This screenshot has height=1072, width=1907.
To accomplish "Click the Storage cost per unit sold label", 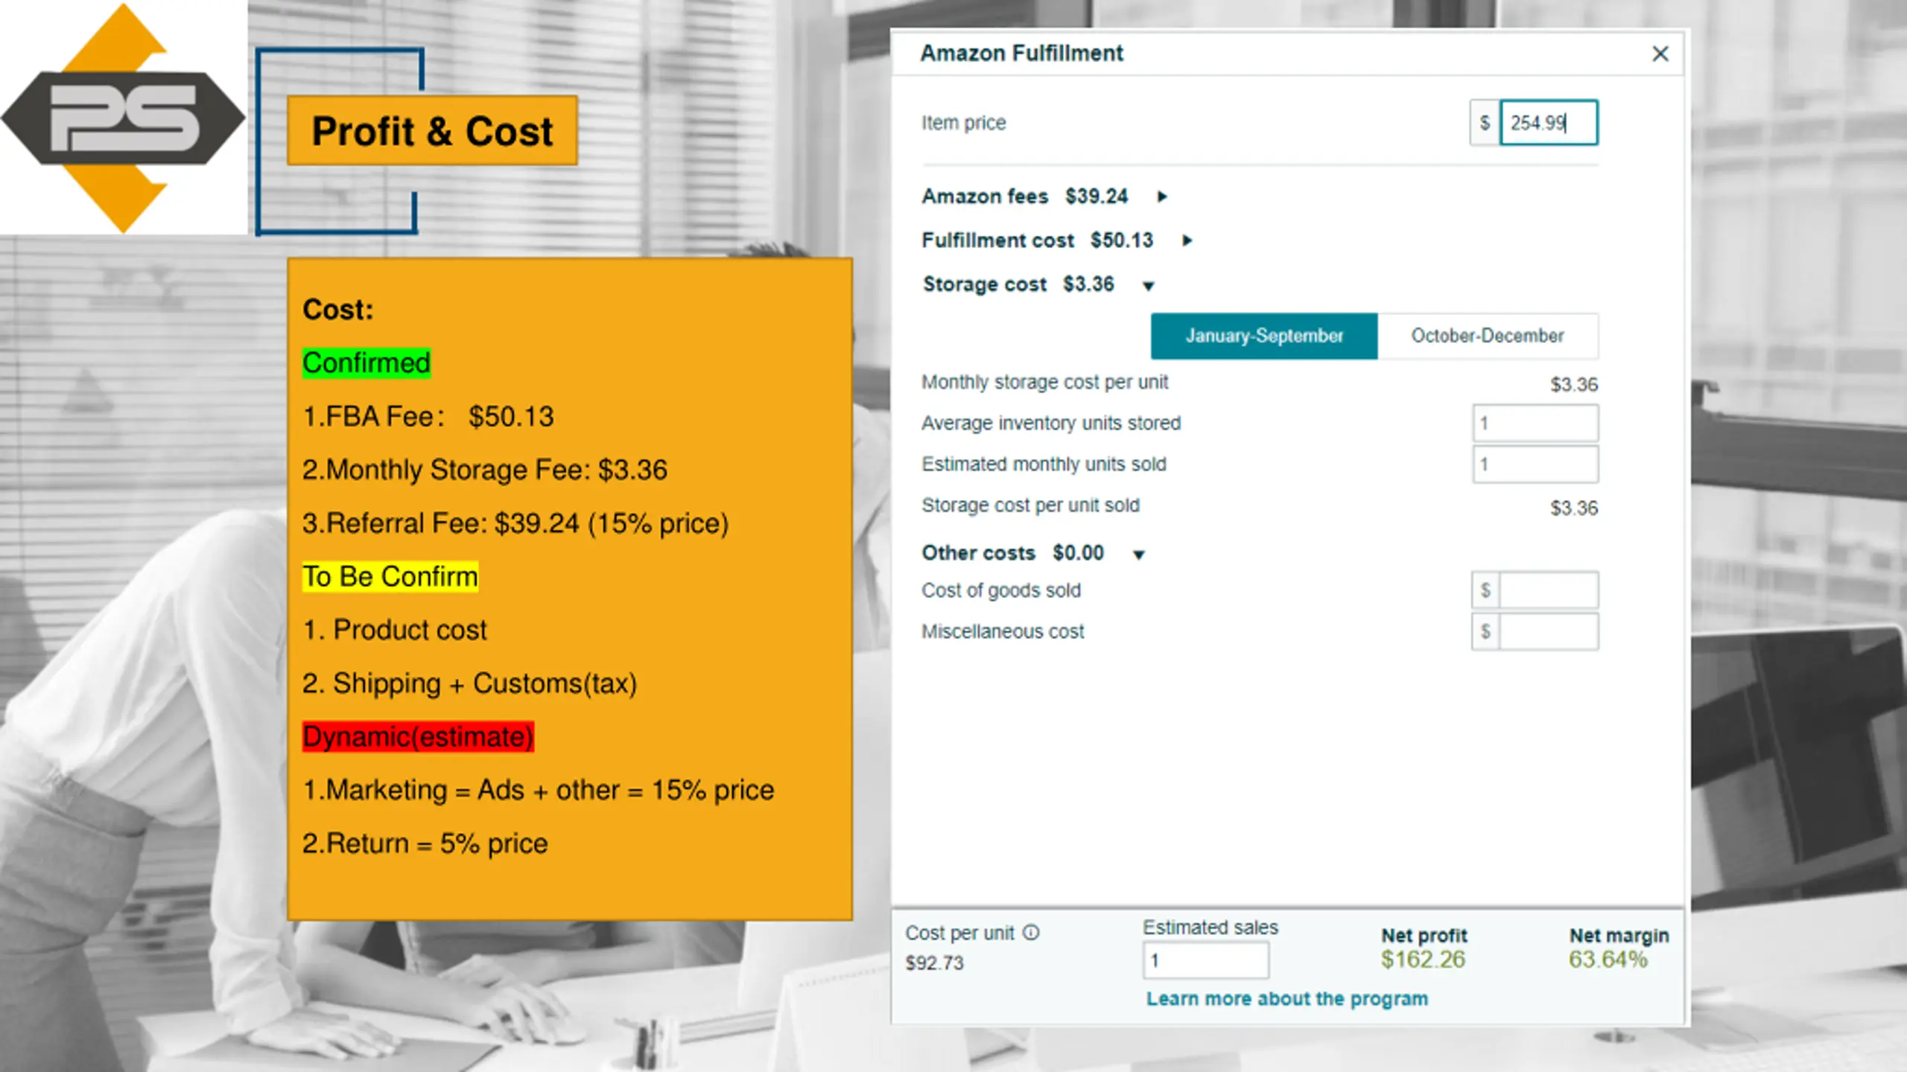I will coord(1030,505).
